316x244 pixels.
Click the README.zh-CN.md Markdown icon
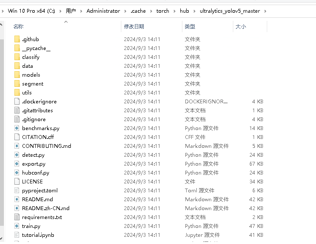[x=17, y=208]
